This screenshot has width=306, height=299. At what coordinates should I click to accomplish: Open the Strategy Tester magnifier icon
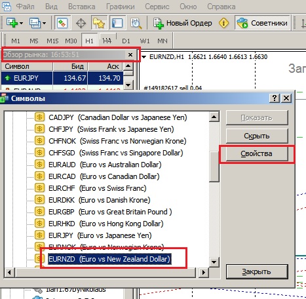[x=136, y=23]
